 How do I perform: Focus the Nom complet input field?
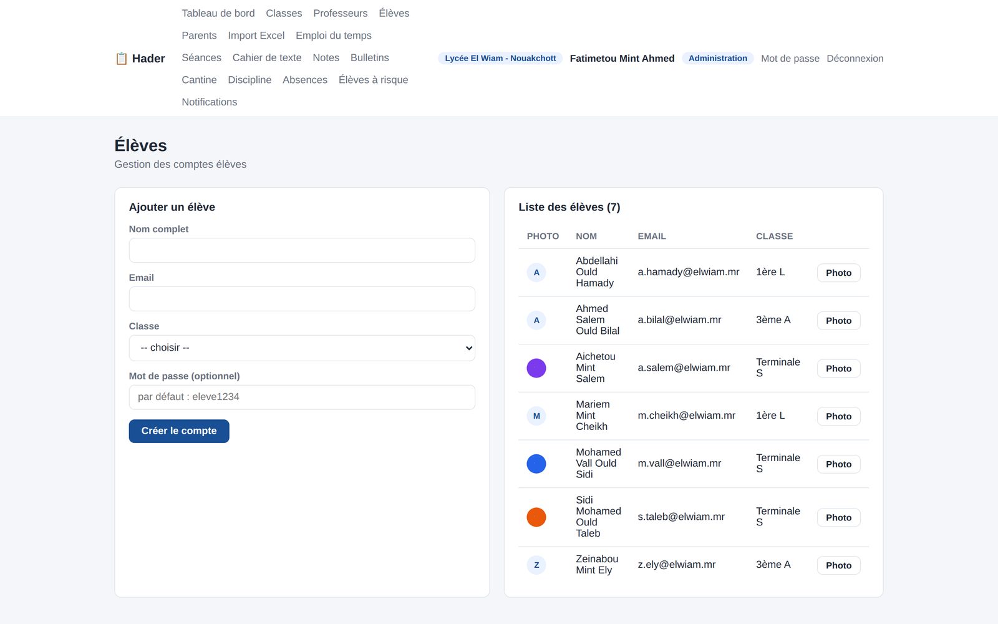302,250
